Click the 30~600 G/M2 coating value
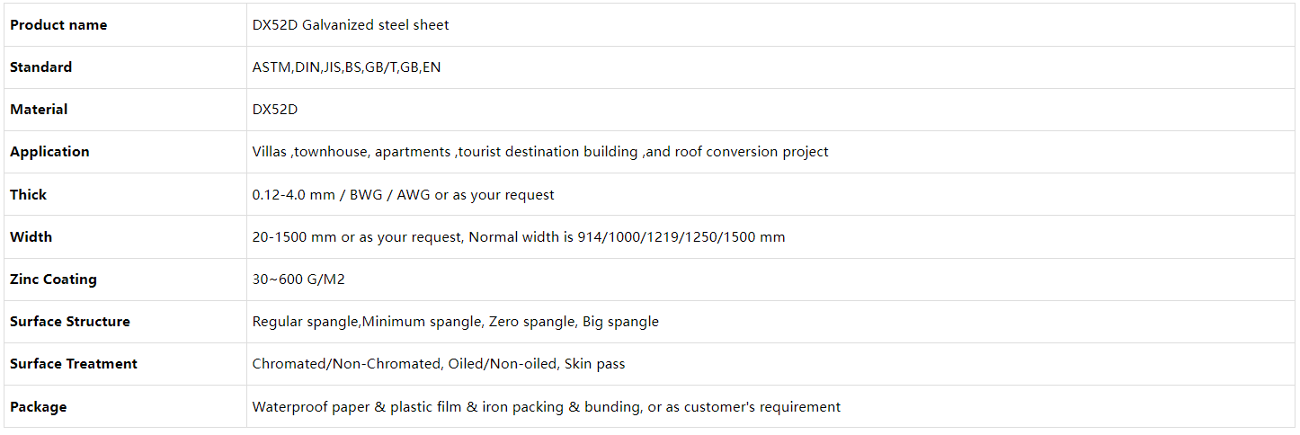The width and height of the screenshot is (1300, 435). tap(298, 280)
